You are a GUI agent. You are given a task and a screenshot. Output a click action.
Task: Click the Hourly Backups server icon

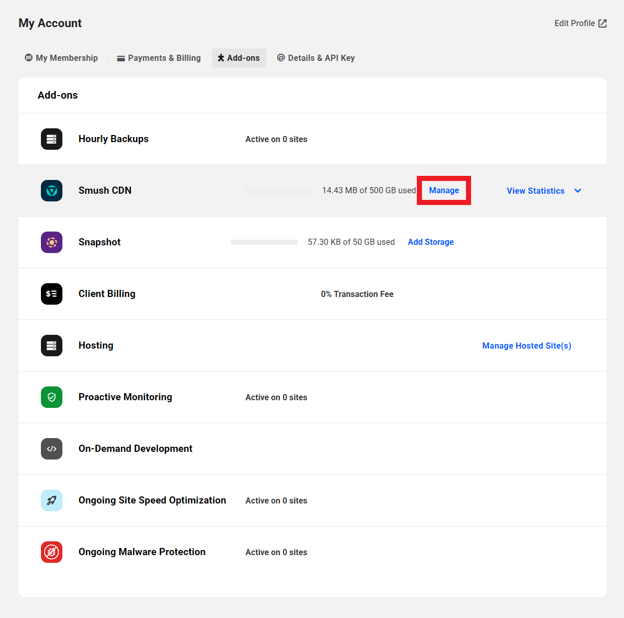52,139
